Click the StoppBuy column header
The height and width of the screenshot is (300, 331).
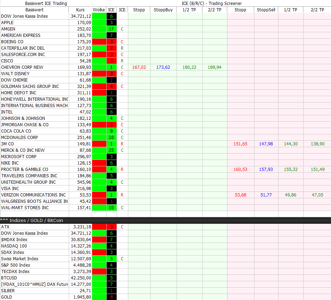(163, 10)
